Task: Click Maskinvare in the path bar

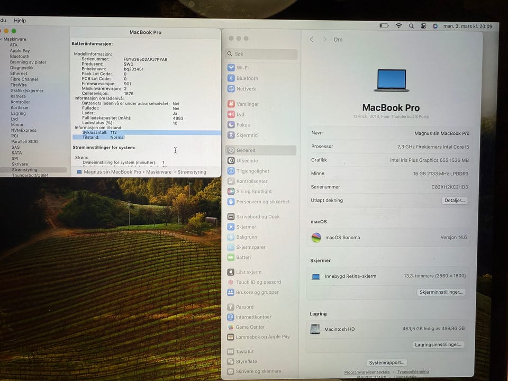Action: 159,172
